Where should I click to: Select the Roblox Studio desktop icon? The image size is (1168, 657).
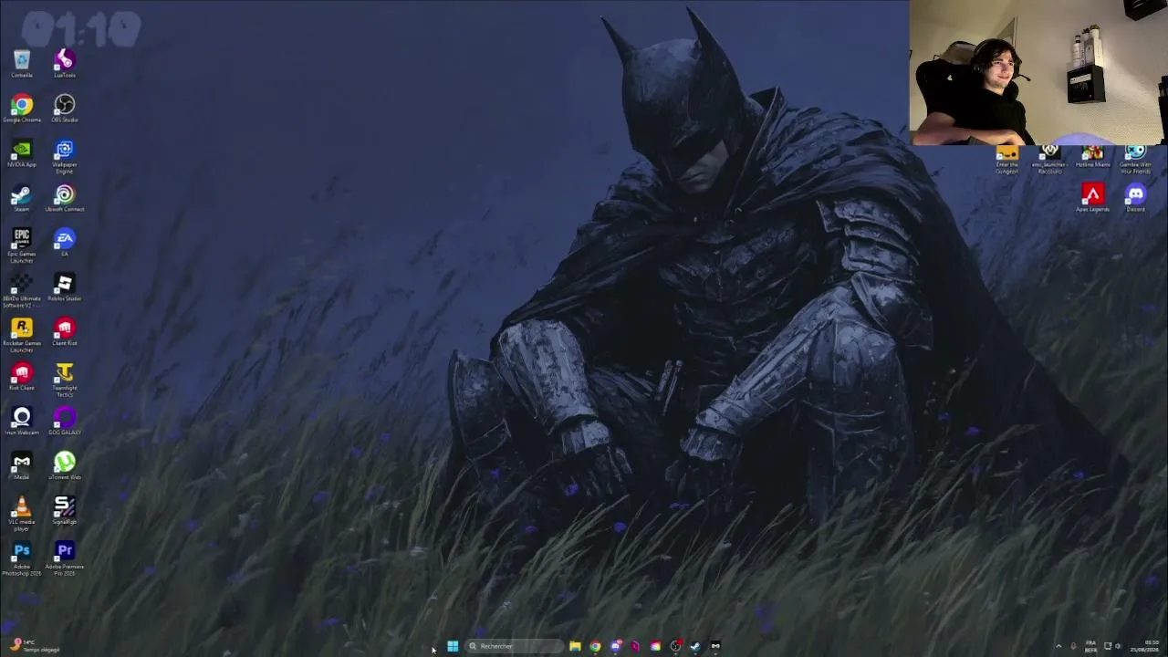(64, 287)
